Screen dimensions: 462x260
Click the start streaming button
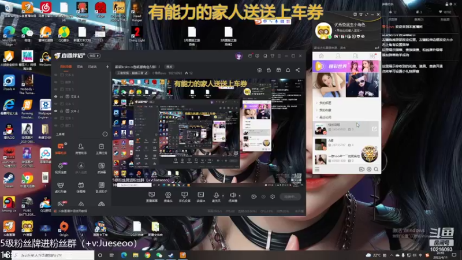coord(290,196)
